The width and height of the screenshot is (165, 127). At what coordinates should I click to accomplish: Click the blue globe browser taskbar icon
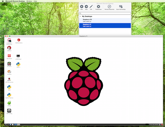coord(10,125)
